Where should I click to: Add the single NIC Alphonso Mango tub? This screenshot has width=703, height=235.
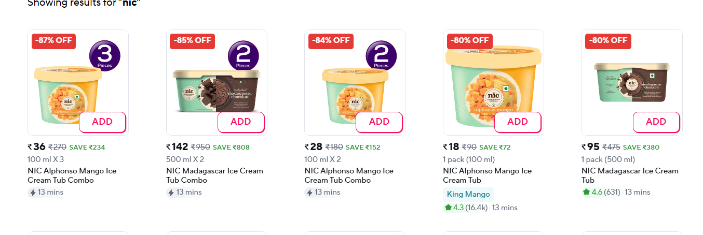click(518, 122)
